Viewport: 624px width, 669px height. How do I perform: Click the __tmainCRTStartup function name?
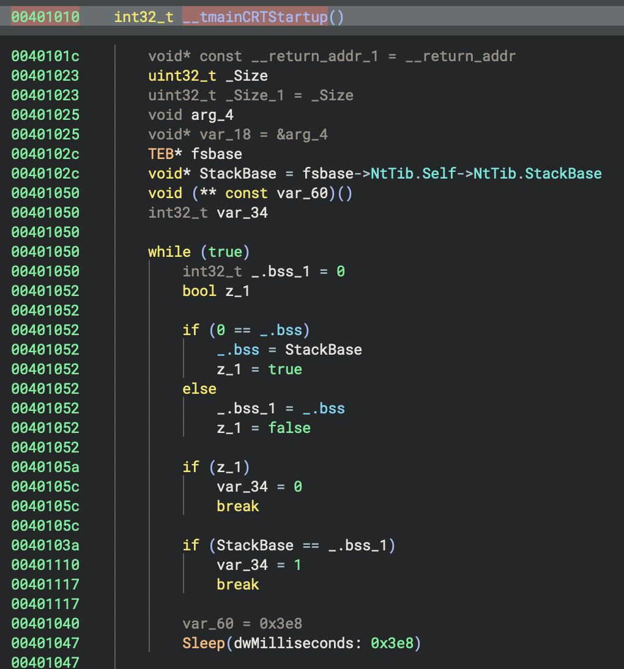coord(255,17)
